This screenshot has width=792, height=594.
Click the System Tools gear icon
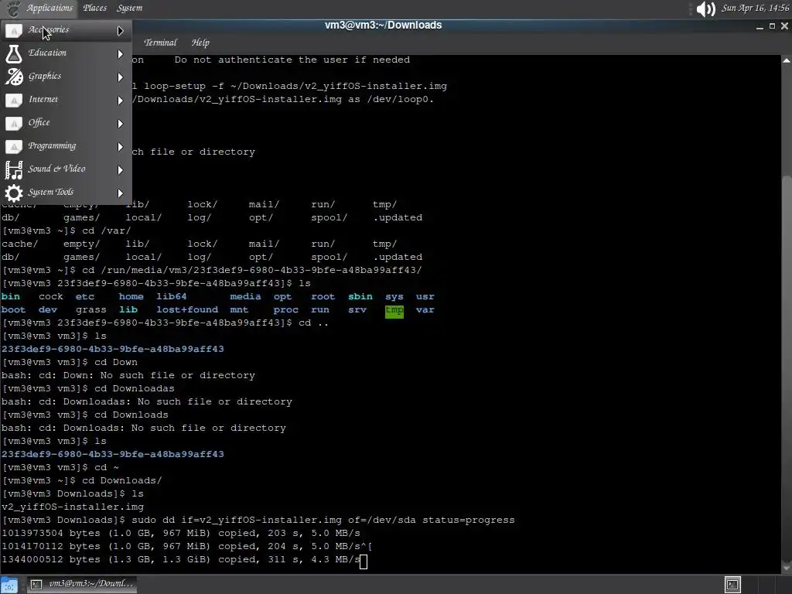click(14, 193)
